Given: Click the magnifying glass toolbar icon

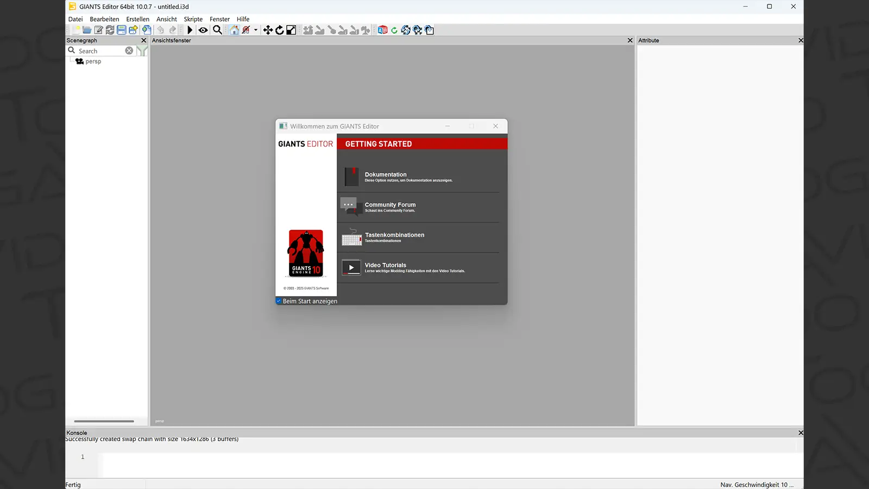Looking at the screenshot, I should [217, 30].
